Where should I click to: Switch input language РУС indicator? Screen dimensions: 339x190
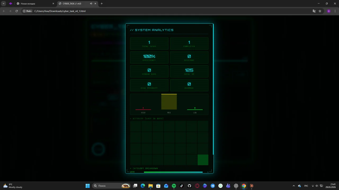tap(306, 186)
